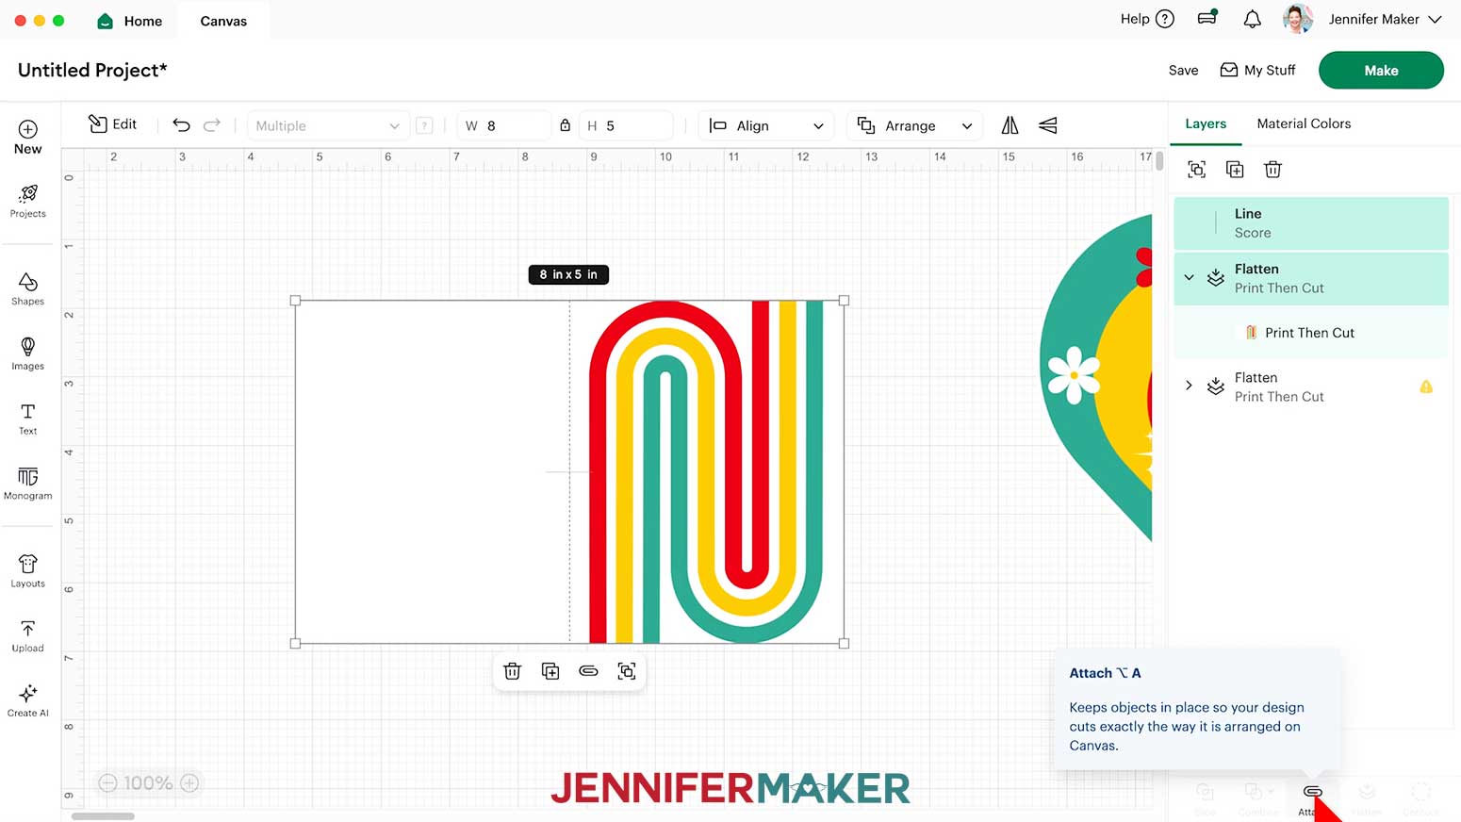Expand the second Flatten layer group

pos(1189,386)
